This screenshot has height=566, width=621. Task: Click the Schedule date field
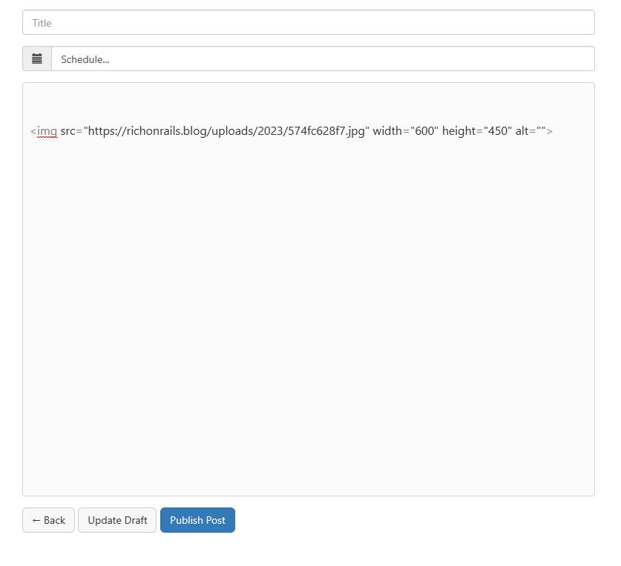[x=323, y=59]
